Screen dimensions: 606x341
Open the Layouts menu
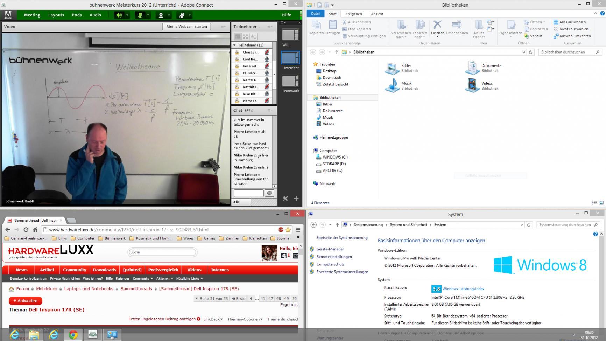coord(56,15)
